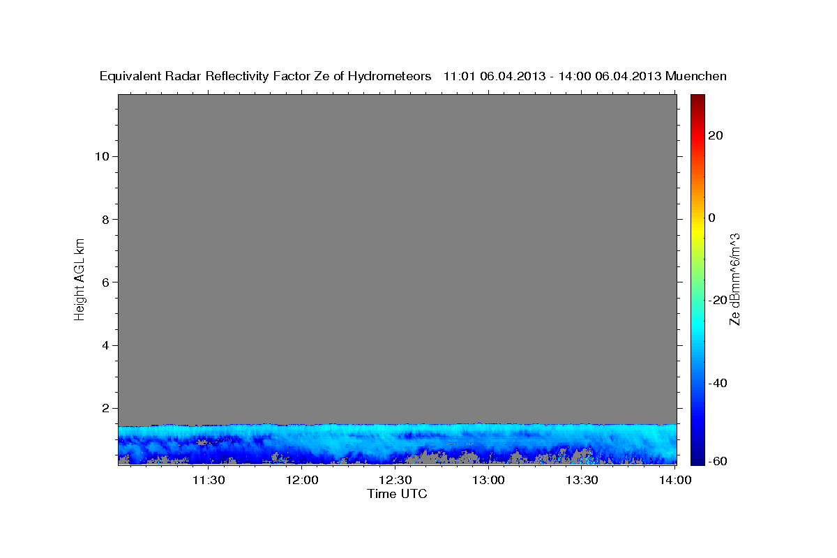Click the dark red top of the colorbar
Image resolution: width=837 pixels, height=558 pixels.
[x=697, y=100]
